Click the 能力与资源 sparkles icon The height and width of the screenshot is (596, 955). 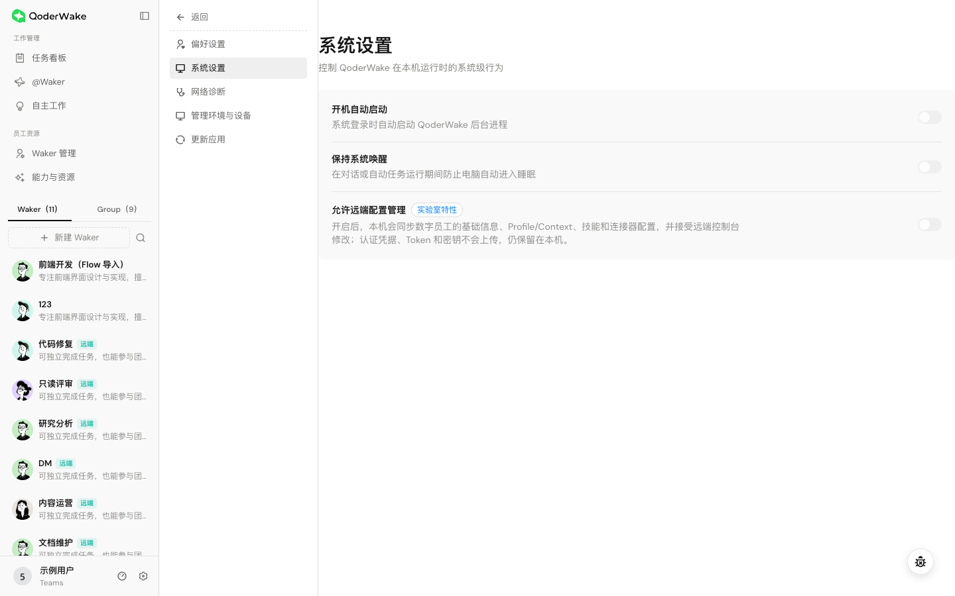(x=20, y=177)
